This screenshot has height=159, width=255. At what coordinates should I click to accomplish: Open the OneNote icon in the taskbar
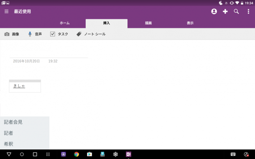[x=128, y=154]
